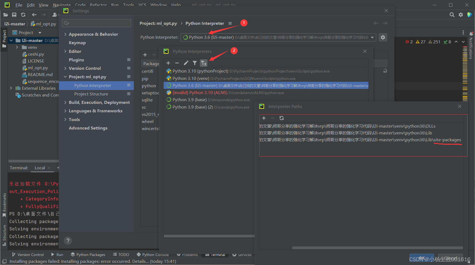
Task: Open the Notifications bell icon
Action: tap(471, 34)
